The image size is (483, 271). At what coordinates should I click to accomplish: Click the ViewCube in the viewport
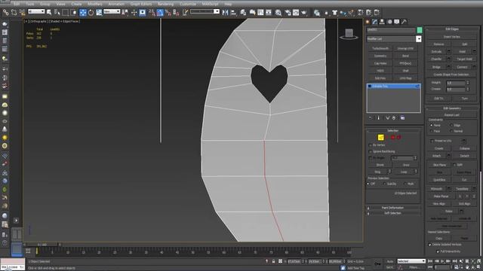pyautogui.click(x=349, y=34)
